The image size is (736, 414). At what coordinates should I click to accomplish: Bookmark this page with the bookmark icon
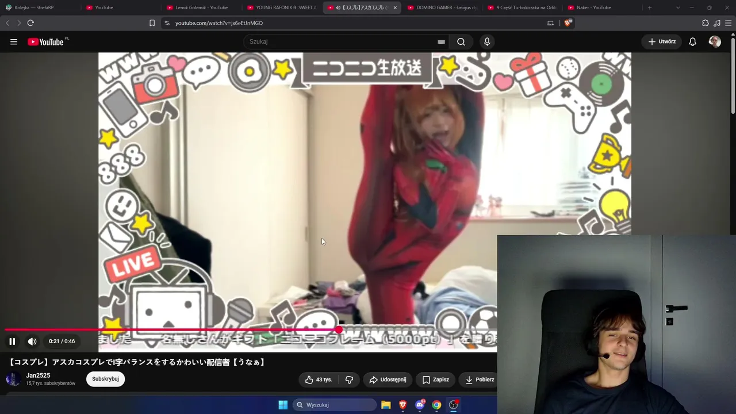(152, 23)
